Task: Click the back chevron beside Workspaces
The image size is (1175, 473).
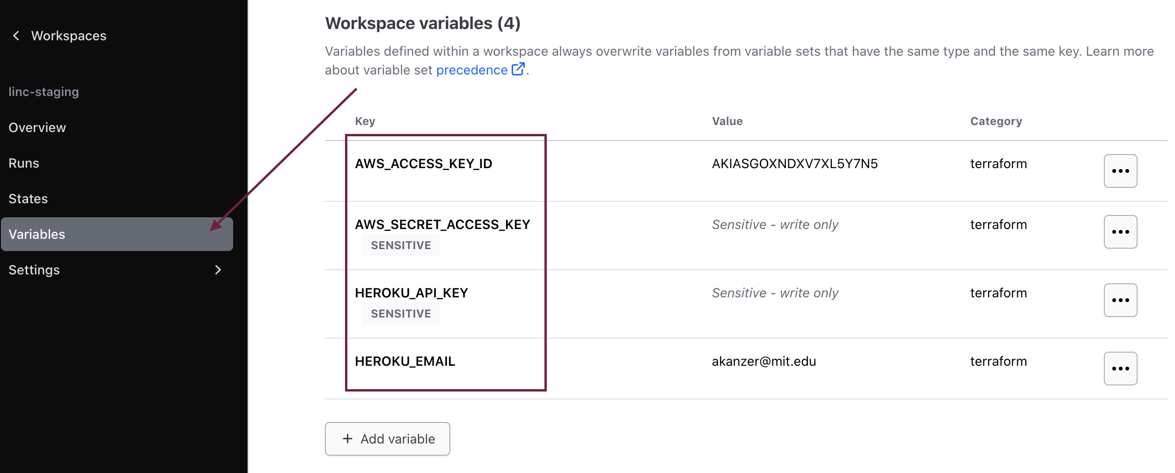Action: click(16, 36)
